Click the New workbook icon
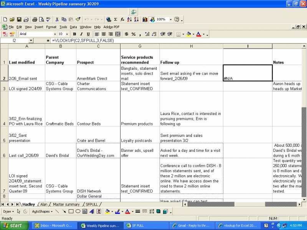307x230 pixels. pyautogui.click(x=5, y=20)
